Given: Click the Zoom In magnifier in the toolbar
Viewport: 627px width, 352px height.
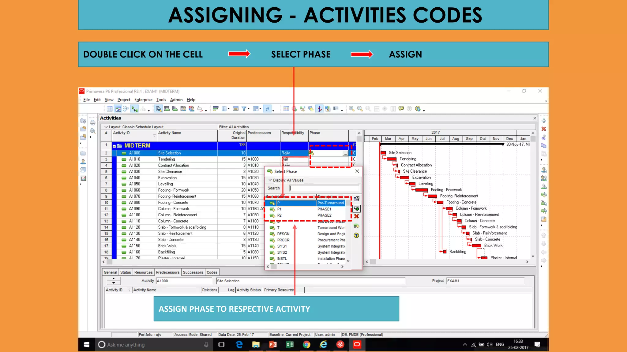Looking at the screenshot, I should point(351,109).
